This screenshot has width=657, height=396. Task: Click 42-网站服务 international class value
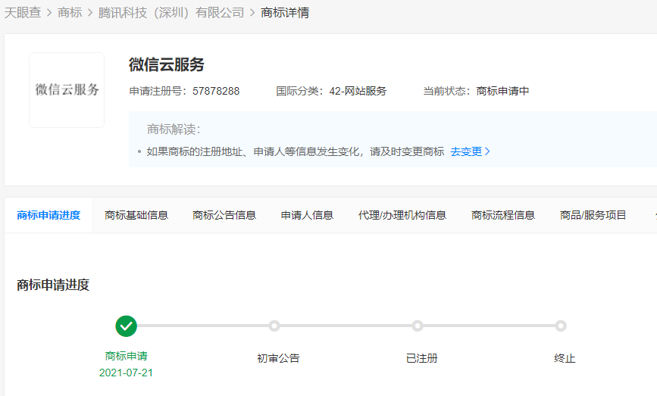358,91
